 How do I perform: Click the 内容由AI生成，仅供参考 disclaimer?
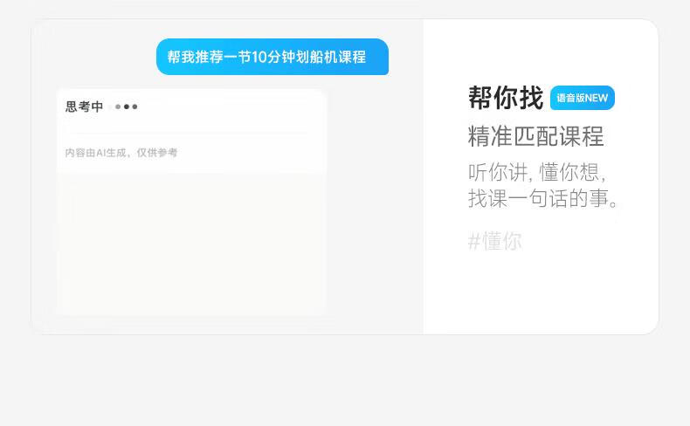pyautogui.click(x=121, y=153)
